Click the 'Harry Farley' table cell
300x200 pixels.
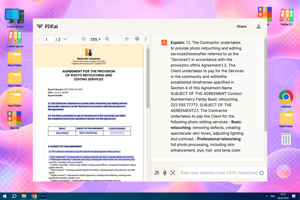[62, 133]
